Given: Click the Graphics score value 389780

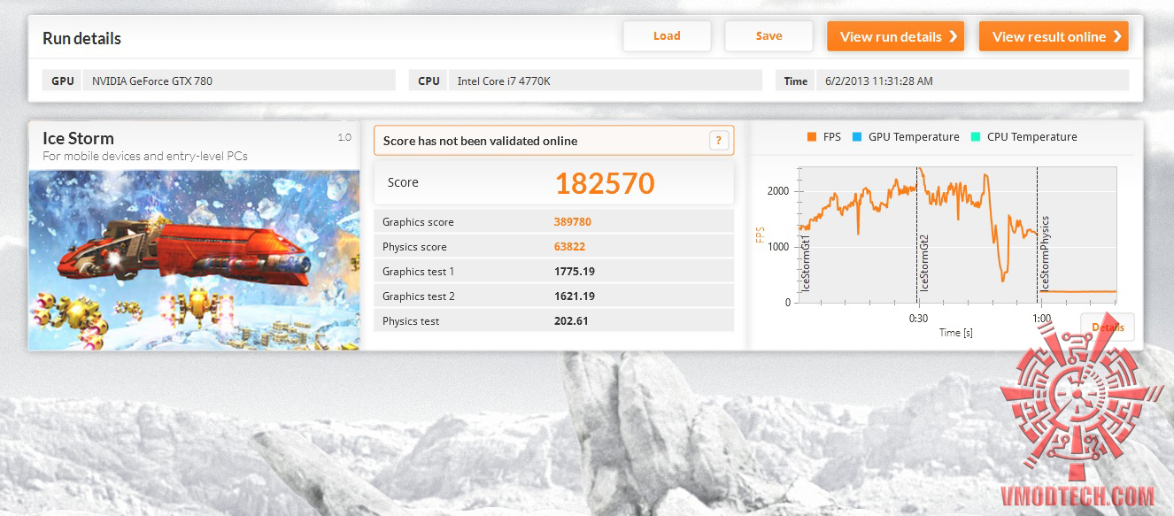Looking at the screenshot, I should click(573, 222).
